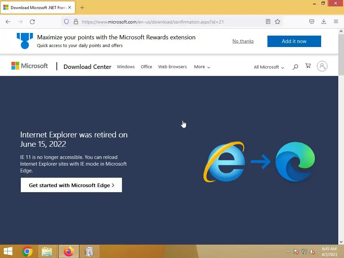The image size is (344, 258).
Task: Open the Firefox hamburger menu
Action: tap(336, 21)
